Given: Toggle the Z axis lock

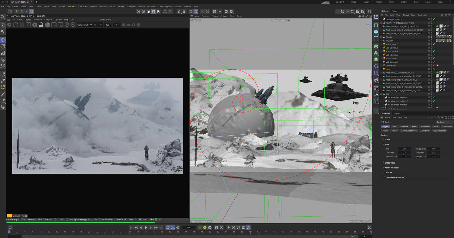Looking at the screenshot, I should pyautogui.click(x=27, y=11).
